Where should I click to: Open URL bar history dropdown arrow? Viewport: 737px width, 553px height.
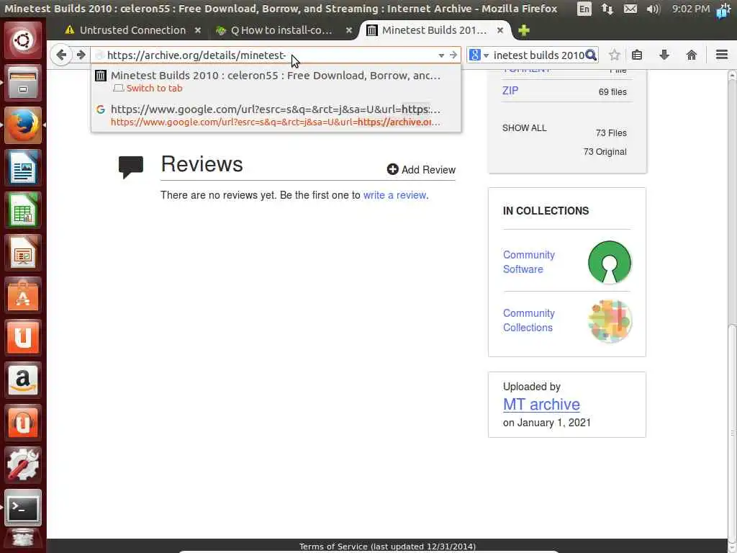click(x=441, y=55)
